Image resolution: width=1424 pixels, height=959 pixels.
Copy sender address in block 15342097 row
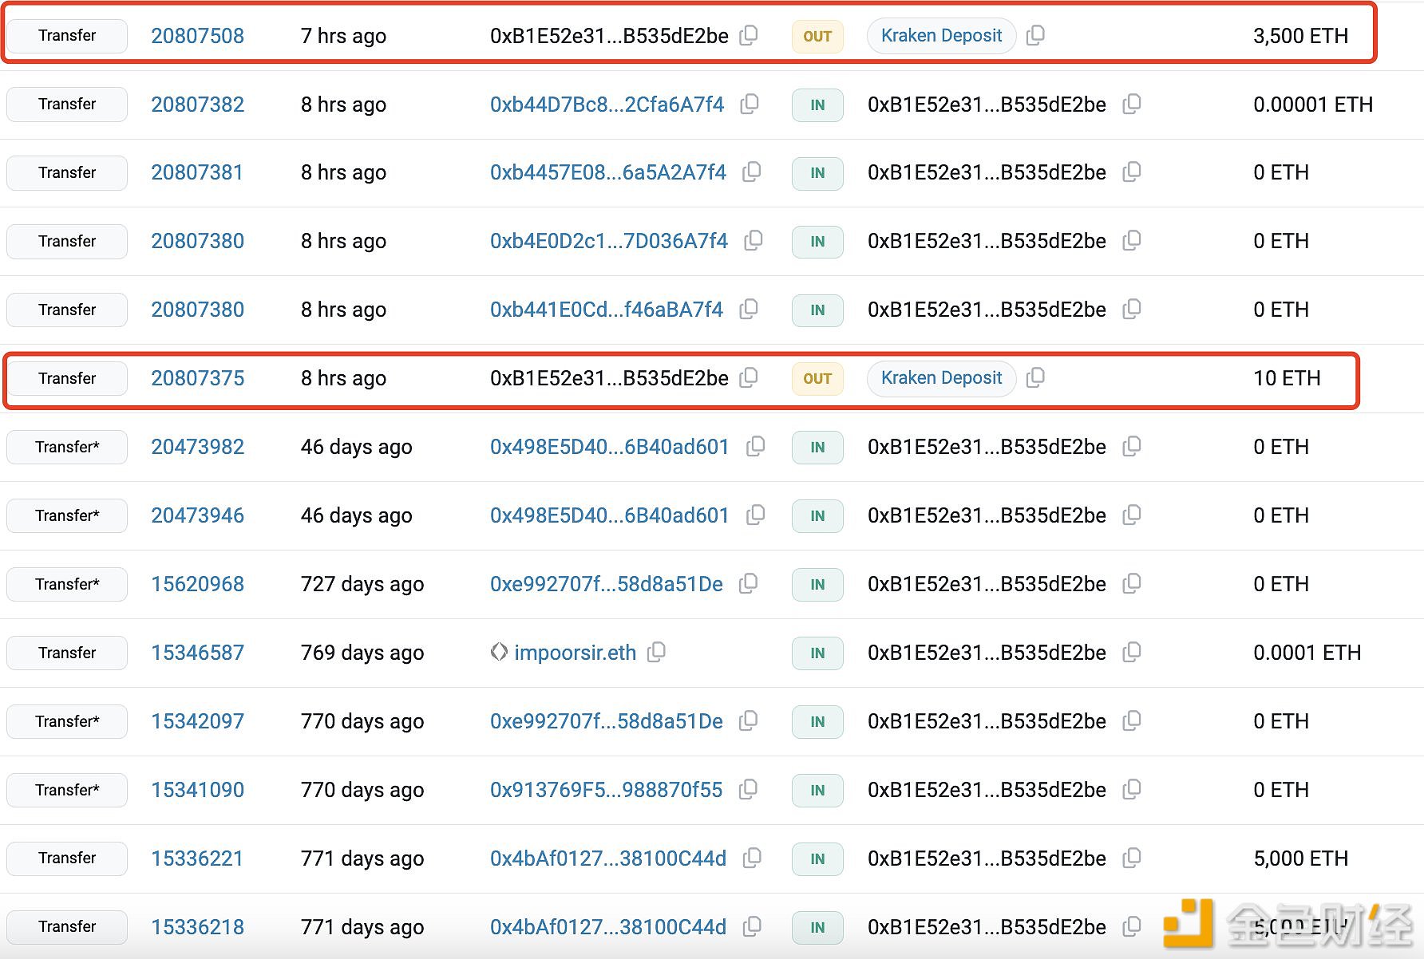[749, 720]
